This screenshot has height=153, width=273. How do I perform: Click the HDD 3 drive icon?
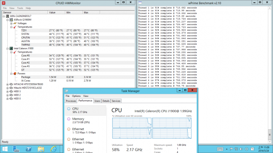[11, 91]
